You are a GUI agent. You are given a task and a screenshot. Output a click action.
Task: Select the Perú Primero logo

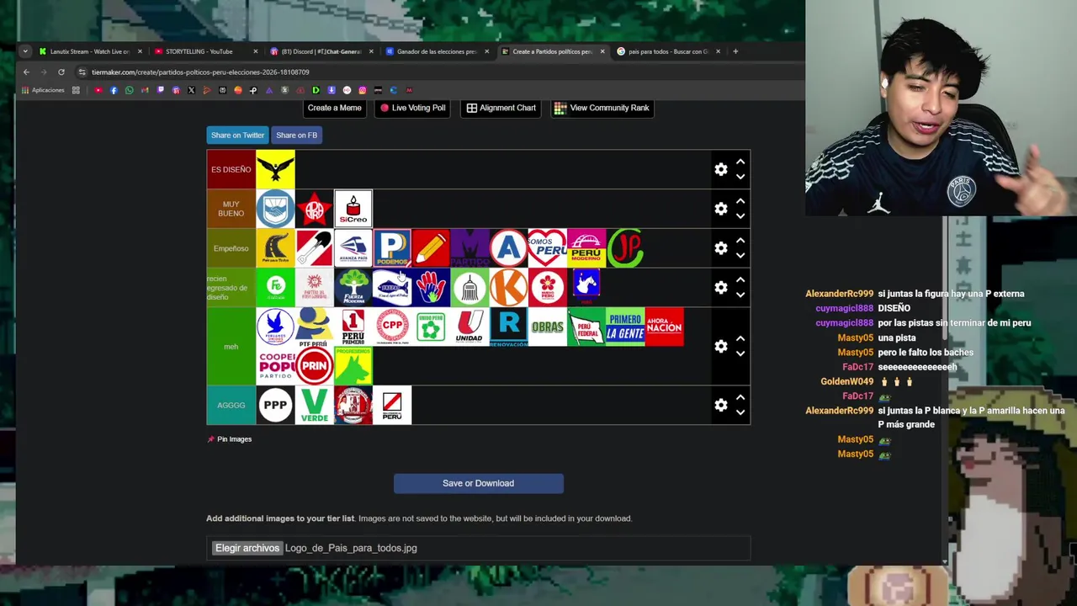[353, 327]
